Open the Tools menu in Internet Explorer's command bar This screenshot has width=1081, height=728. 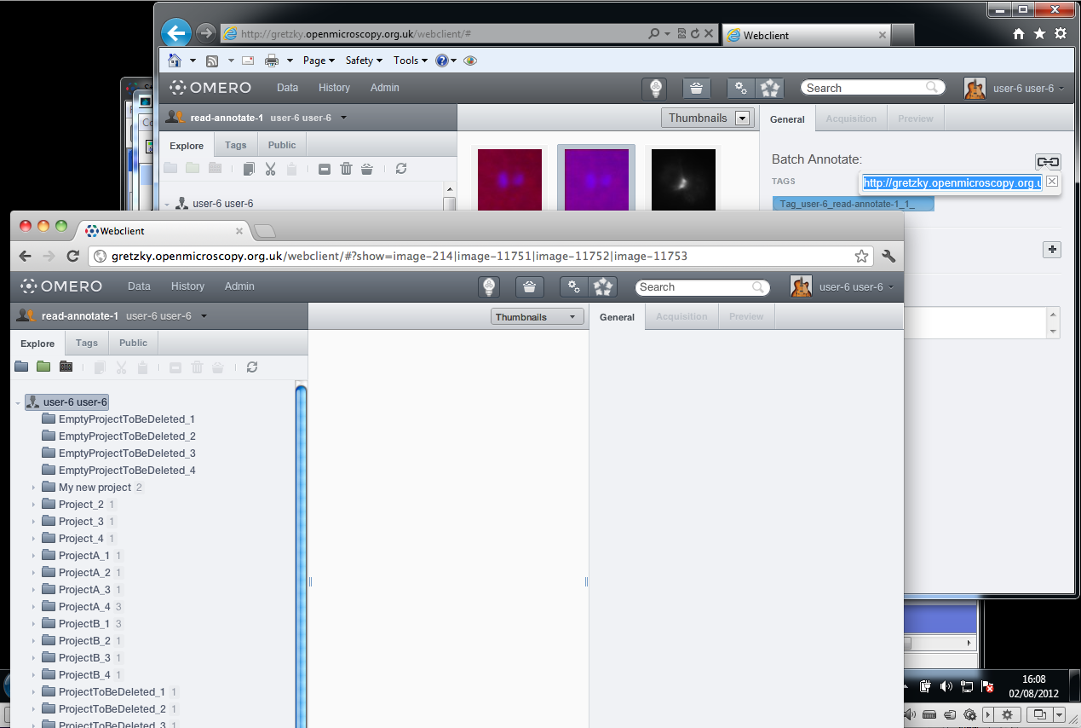pyautogui.click(x=411, y=61)
